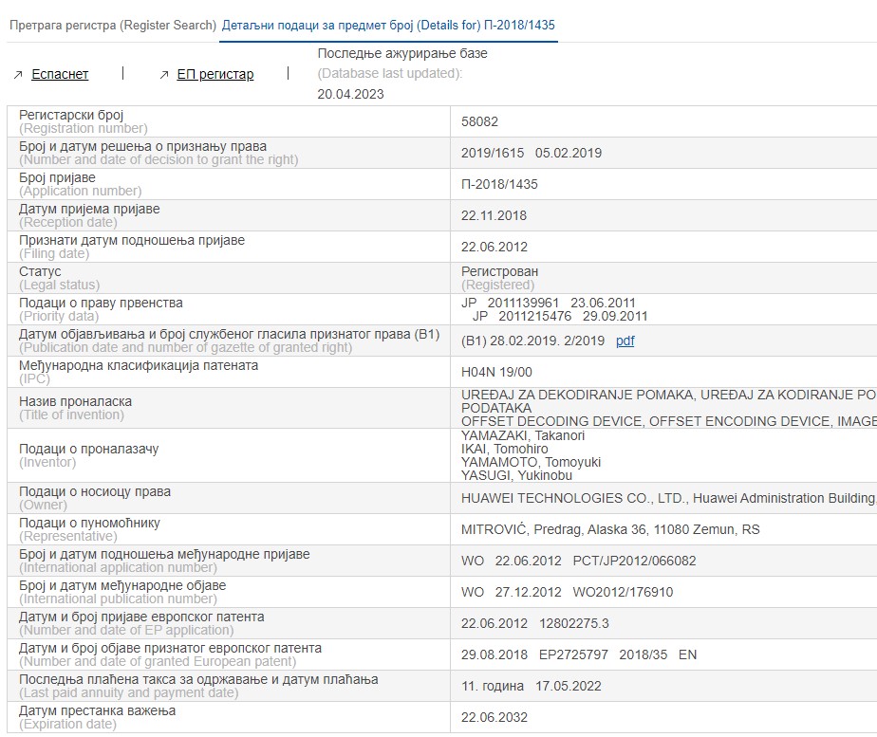Click the Подаци о проналазачу label
The height and width of the screenshot is (737, 877).
tap(89, 449)
